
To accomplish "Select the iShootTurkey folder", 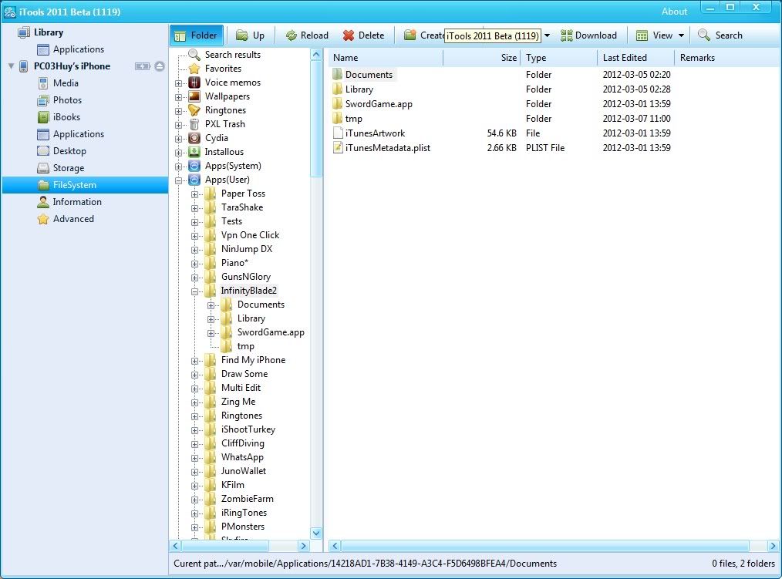I will (x=248, y=429).
